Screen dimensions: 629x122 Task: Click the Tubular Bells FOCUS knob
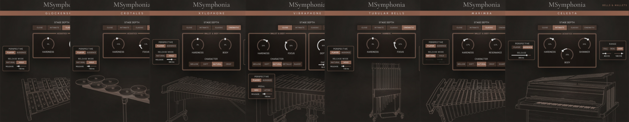pos(400,44)
